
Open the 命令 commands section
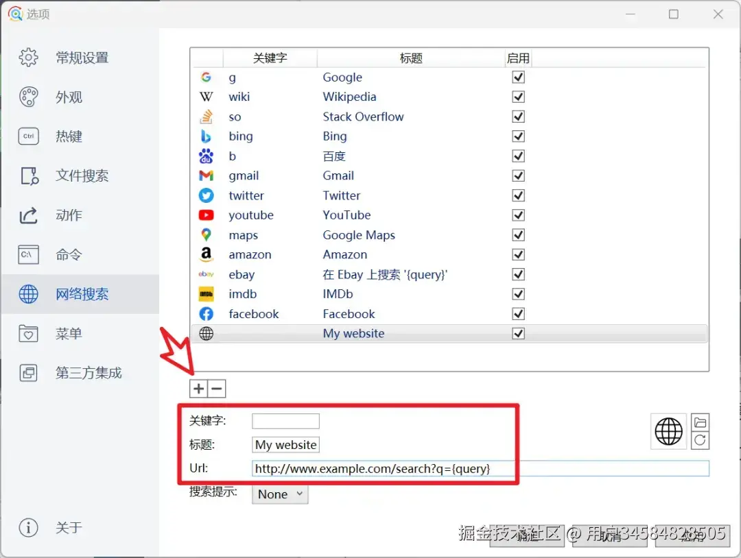tap(80, 255)
